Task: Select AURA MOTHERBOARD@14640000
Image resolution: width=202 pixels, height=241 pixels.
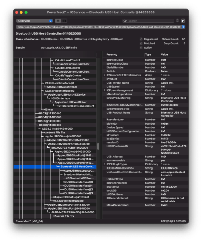Action: pos(55,212)
